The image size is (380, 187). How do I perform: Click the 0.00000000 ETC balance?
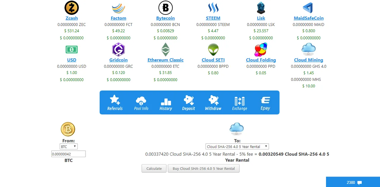pyautogui.click(x=165, y=66)
